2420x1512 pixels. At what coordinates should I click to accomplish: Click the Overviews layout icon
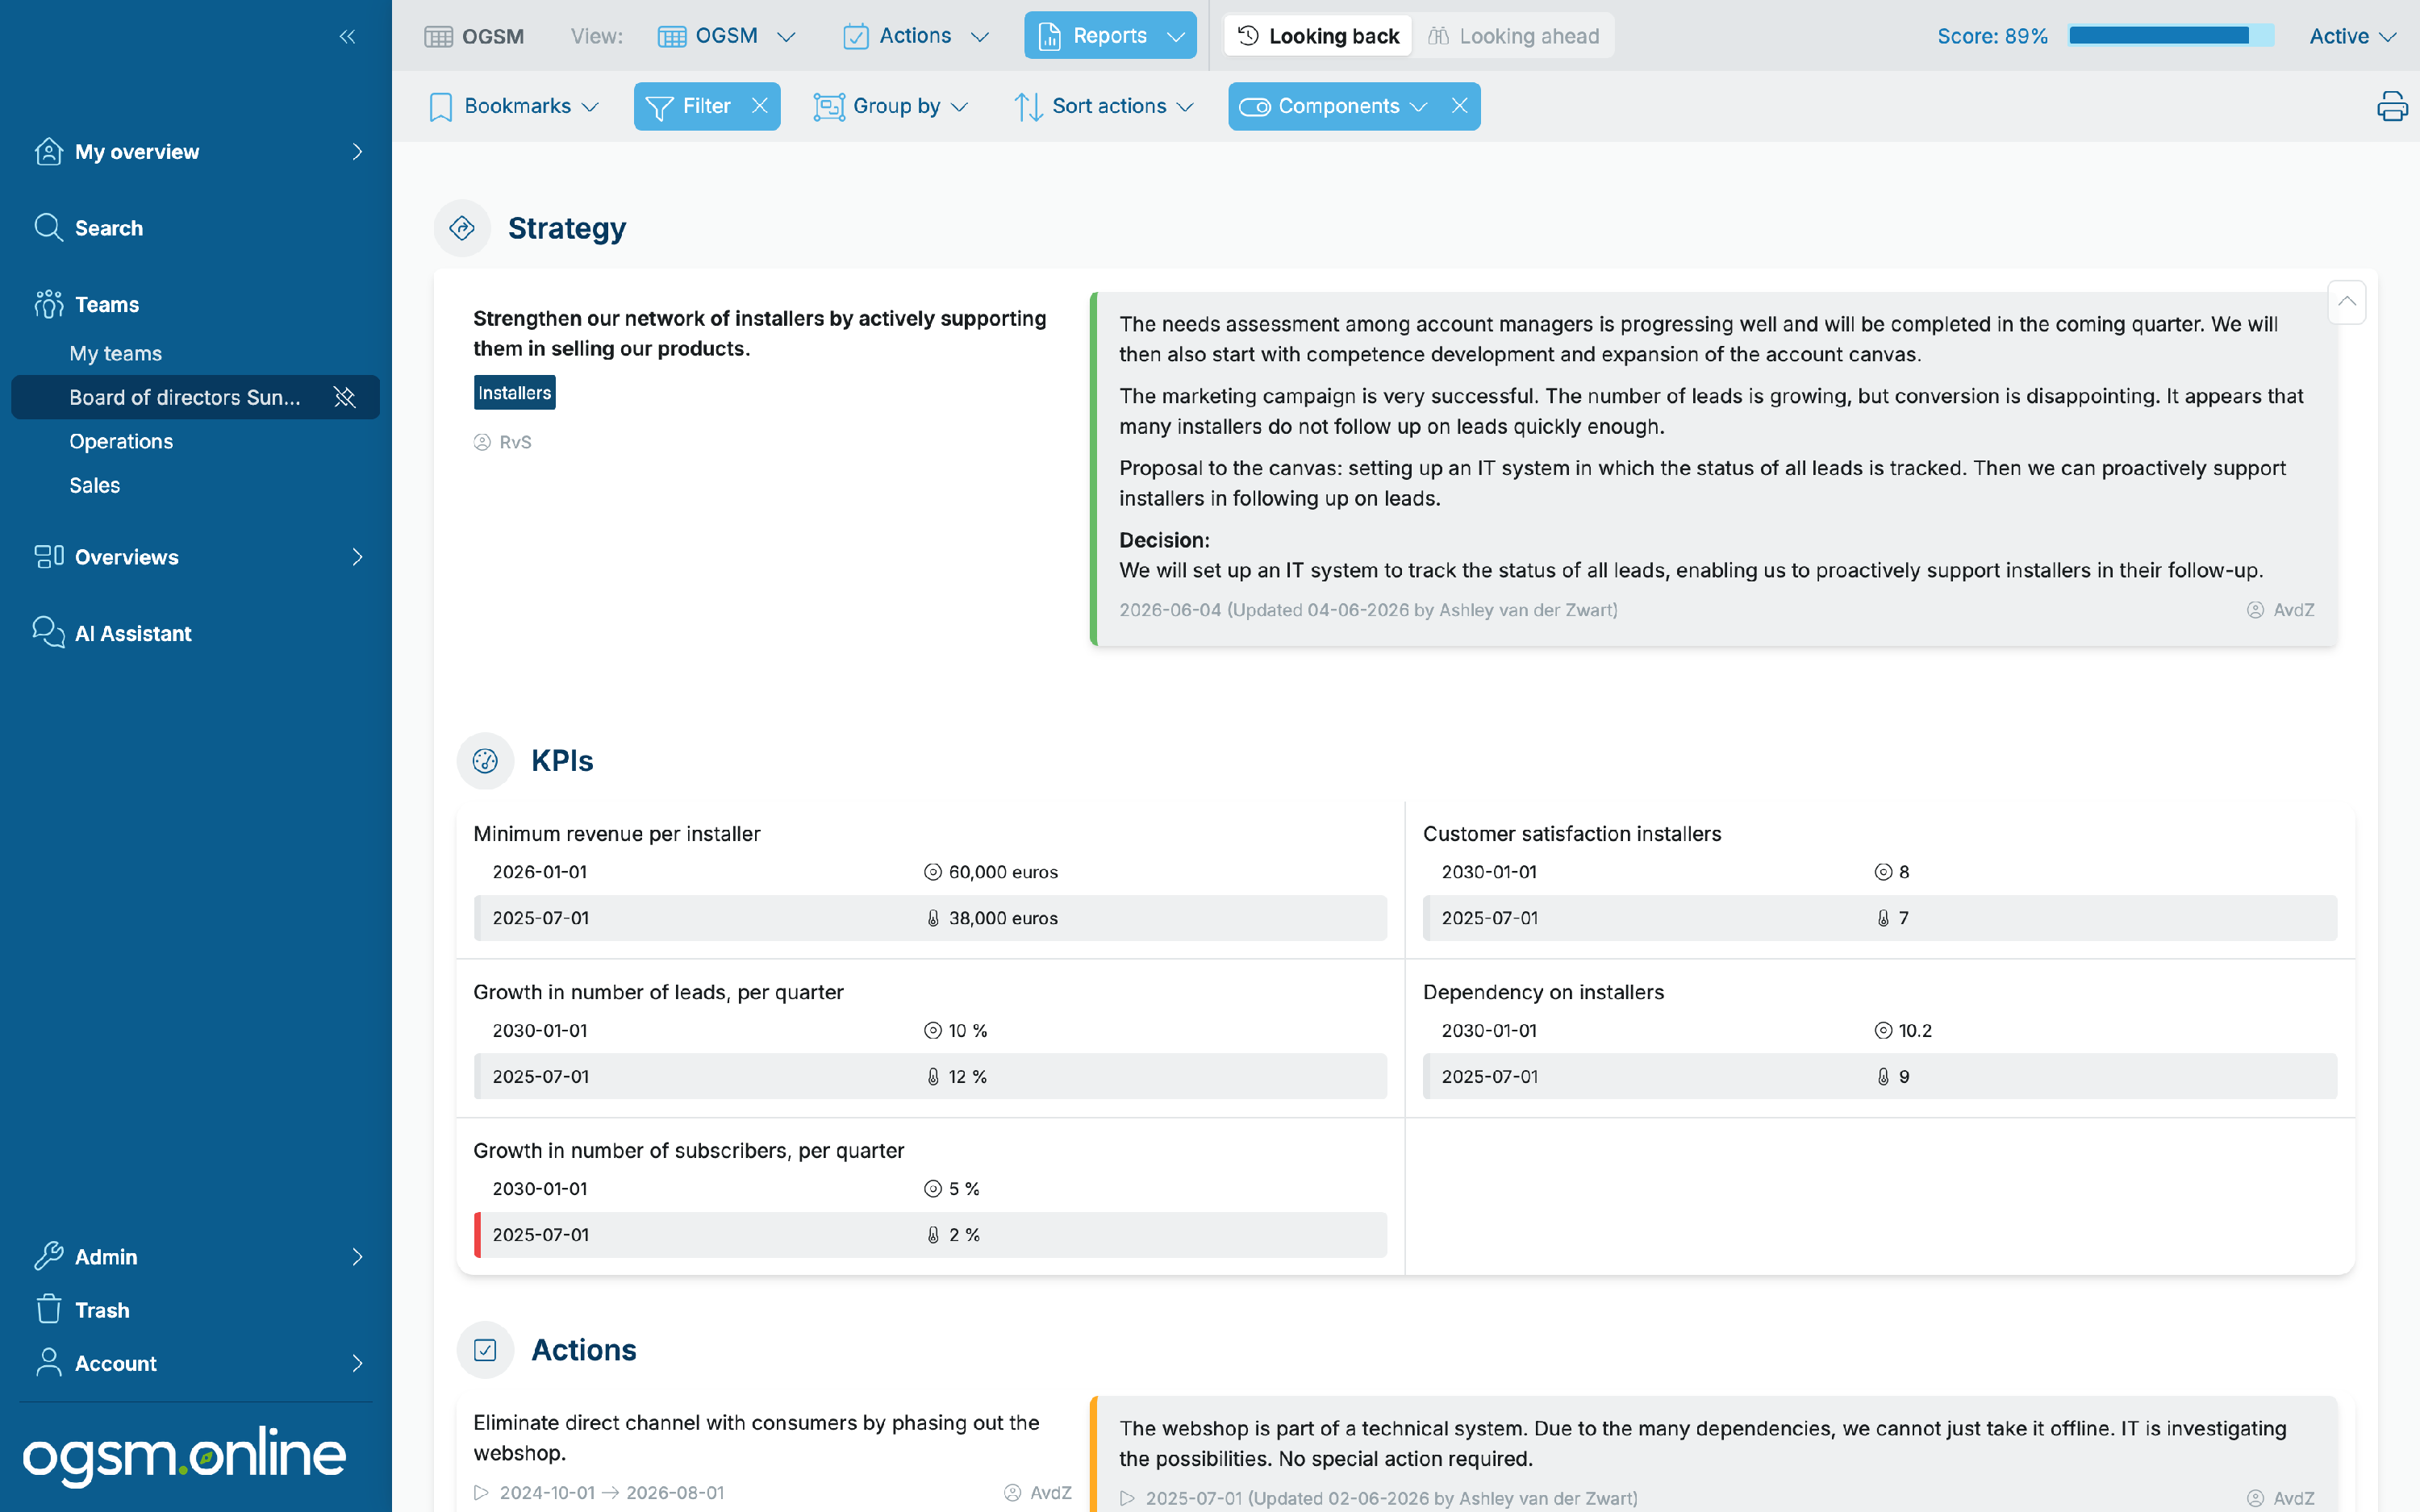[48, 556]
